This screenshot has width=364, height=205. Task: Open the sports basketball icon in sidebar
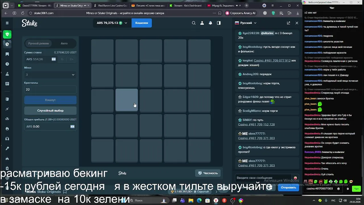pos(7,44)
